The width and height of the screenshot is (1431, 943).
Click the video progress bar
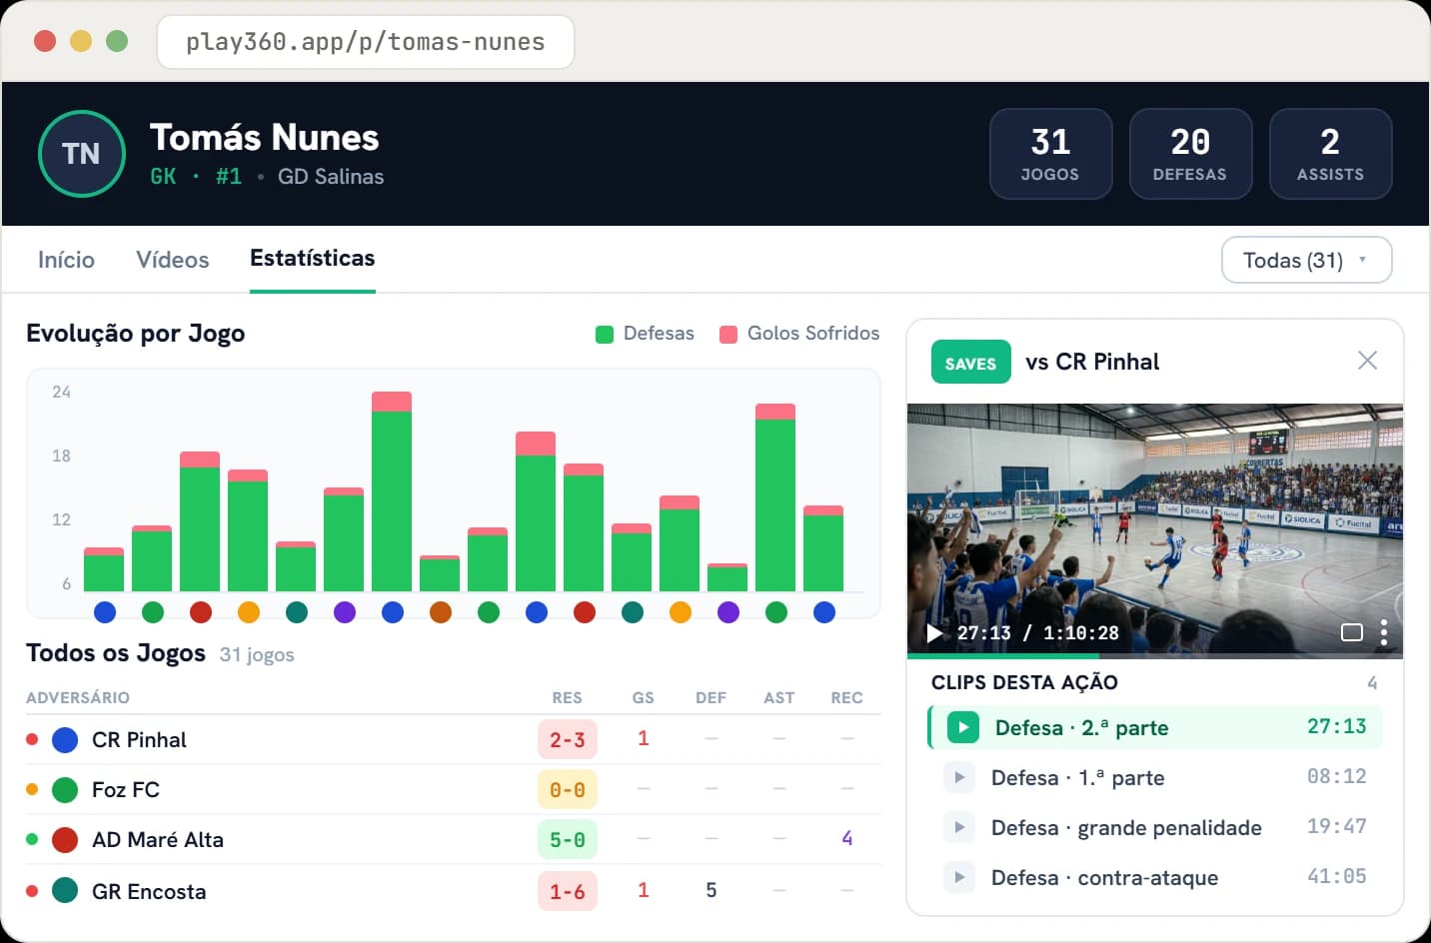(x=1154, y=656)
